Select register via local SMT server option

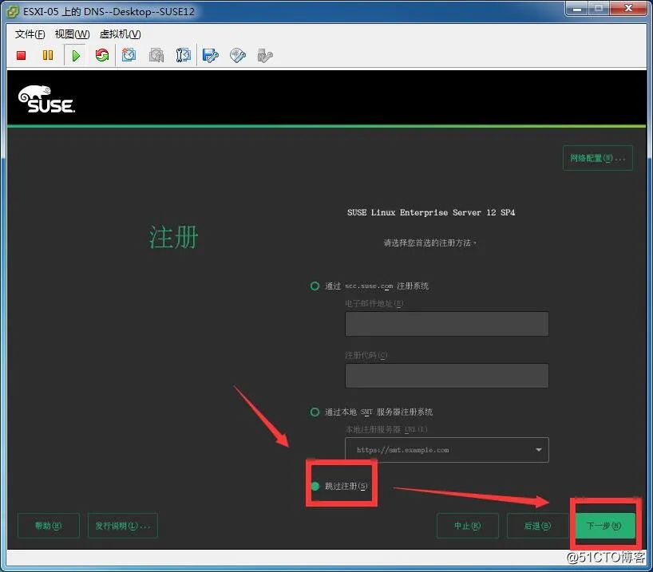[x=315, y=412]
